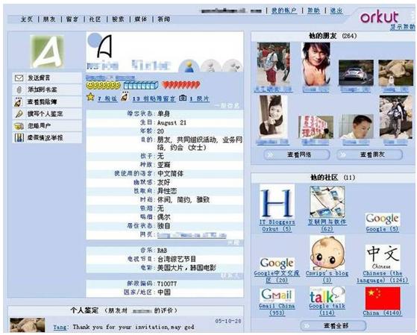Click the yellow star fans icon
This screenshot has width=417, height=335.
pyautogui.click(x=90, y=97)
